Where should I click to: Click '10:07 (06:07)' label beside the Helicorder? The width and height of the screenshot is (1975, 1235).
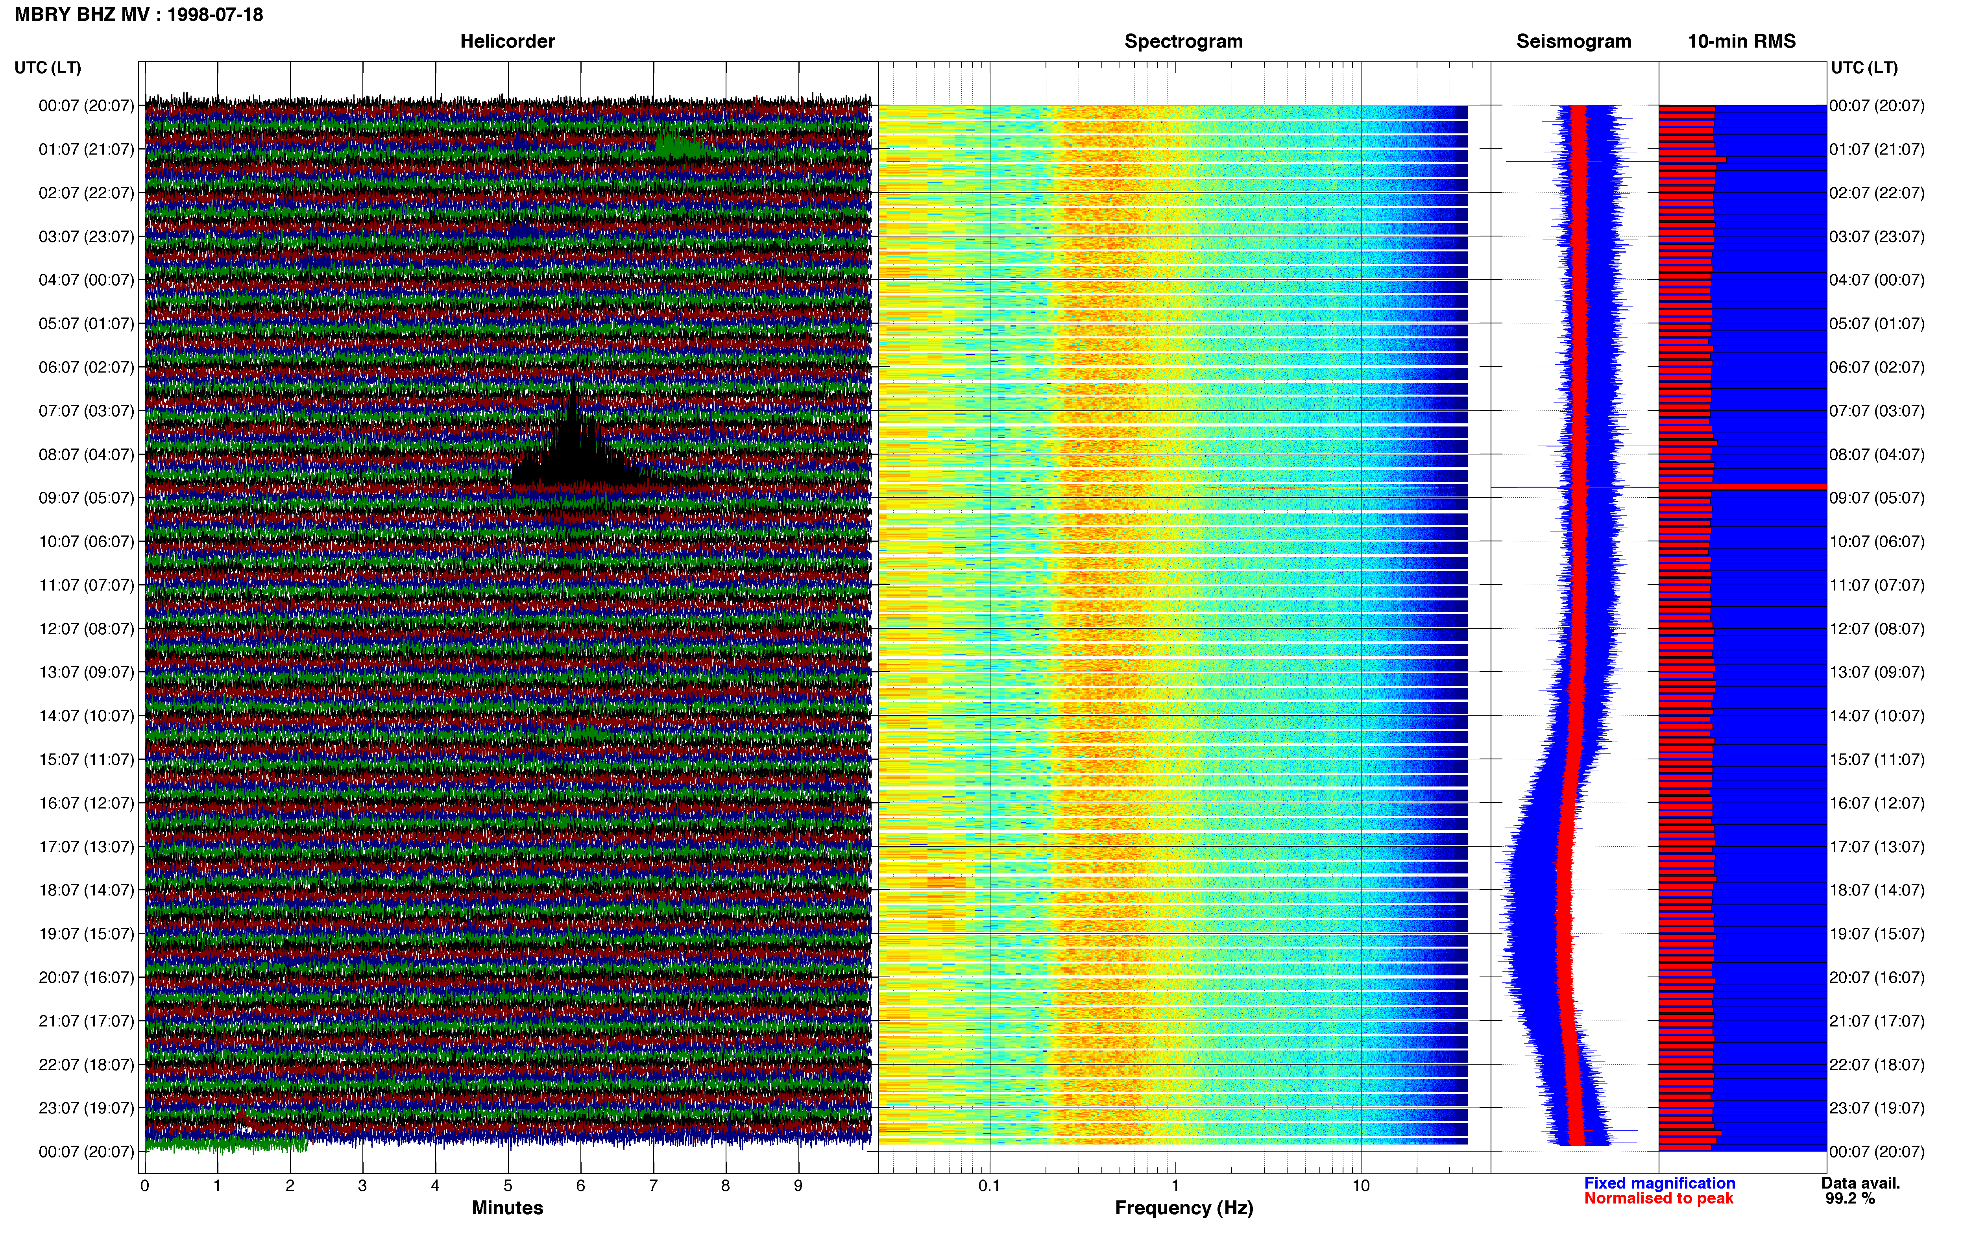tap(86, 541)
